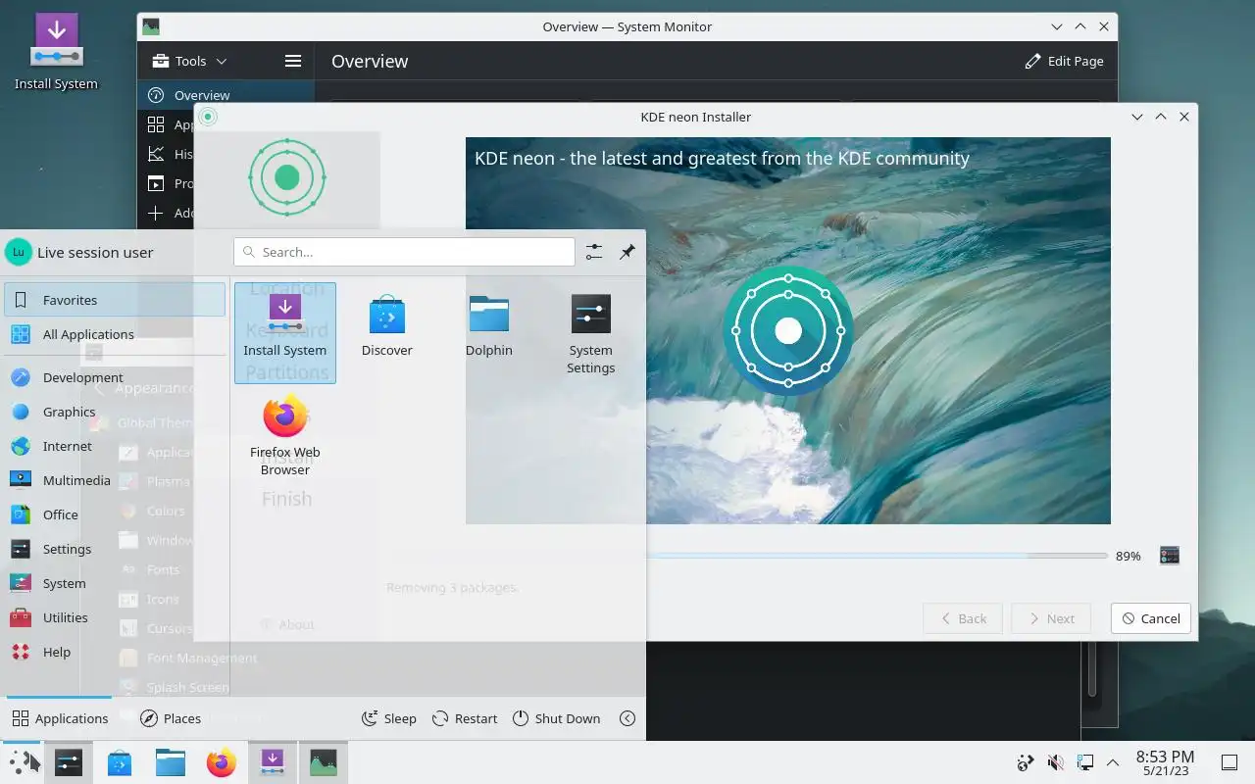The height and width of the screenshot is (784, 1255).
Task: Click the clock showing 8:53 PM
Action: coord(1165,762)
